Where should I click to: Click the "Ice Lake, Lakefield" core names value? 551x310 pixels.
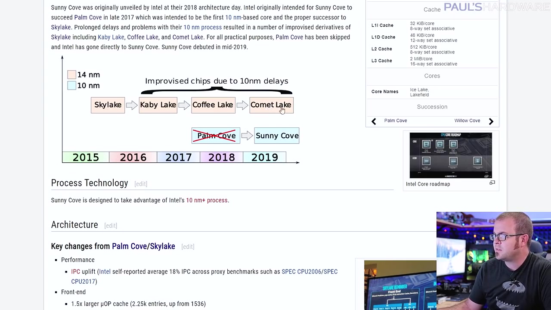[419, 92]
